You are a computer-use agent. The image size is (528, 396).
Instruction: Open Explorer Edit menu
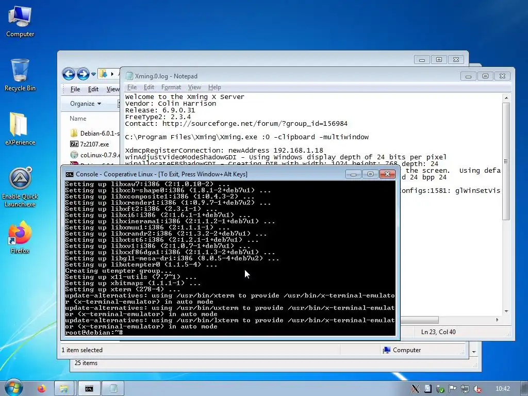click(93, 89)
